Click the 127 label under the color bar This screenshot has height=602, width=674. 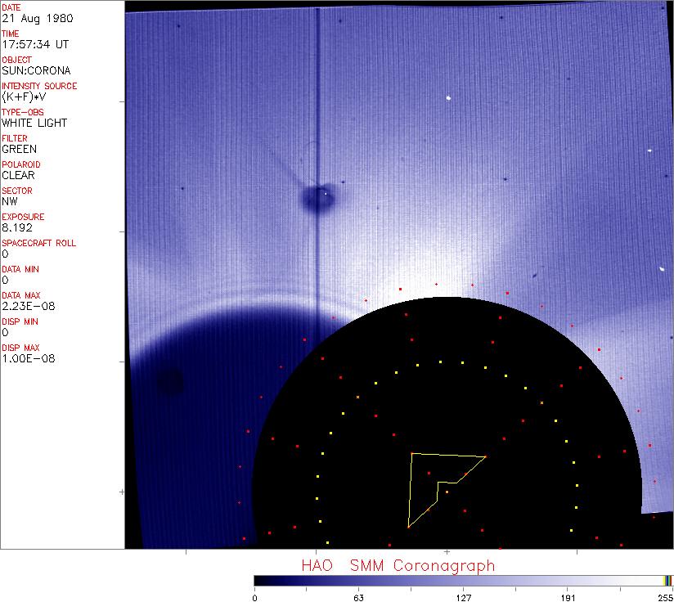point(464,595)
